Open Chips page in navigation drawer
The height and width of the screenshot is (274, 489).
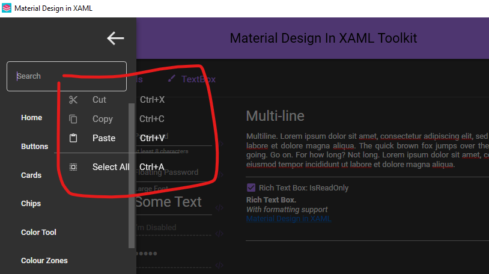coord(31,204)
